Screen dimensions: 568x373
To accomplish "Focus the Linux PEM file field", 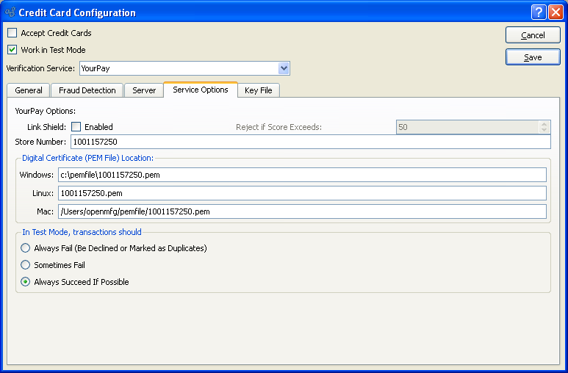I will pyautogui.click(x=302, y=193).
